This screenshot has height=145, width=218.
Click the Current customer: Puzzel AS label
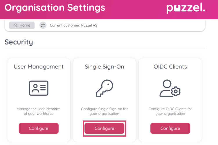pyautogui.click(x=73, y=26)
